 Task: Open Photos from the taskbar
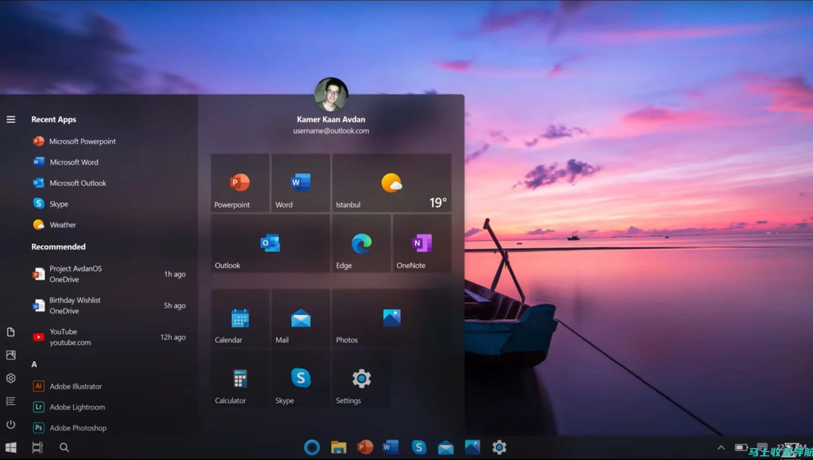pos(472,447)
